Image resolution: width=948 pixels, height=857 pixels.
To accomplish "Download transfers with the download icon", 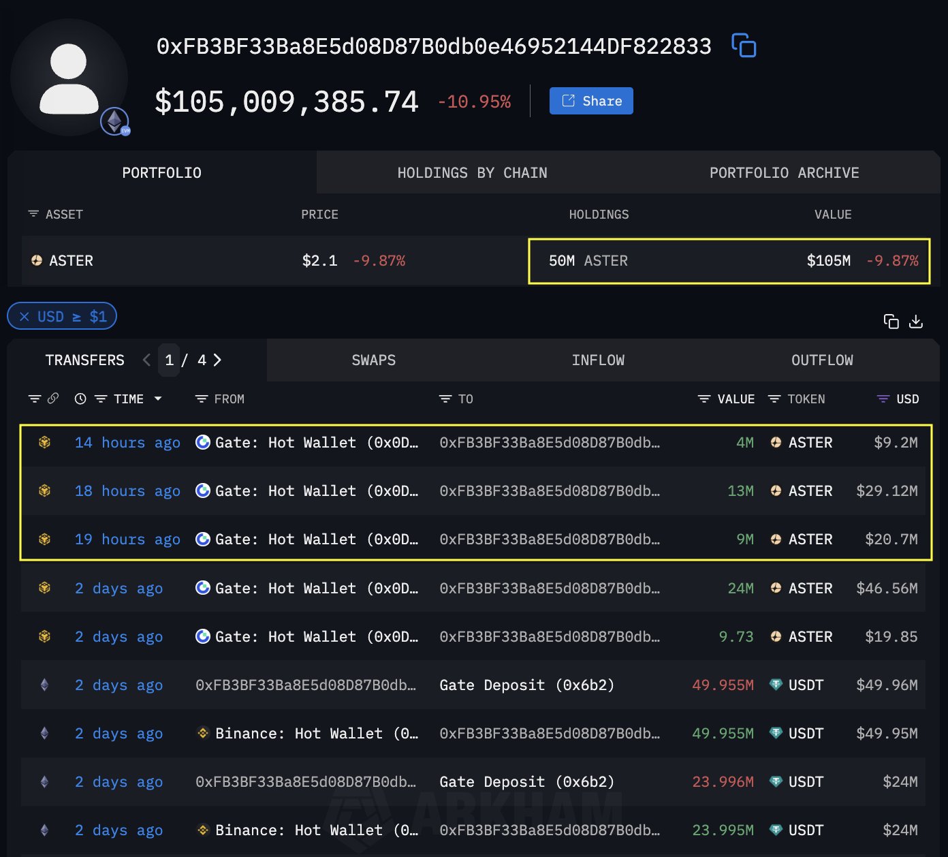I will pos(916,322).
